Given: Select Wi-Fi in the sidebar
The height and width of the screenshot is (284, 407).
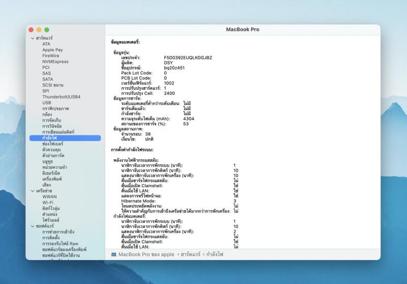Looking at the screenshot, I should [x=48, y=202].
